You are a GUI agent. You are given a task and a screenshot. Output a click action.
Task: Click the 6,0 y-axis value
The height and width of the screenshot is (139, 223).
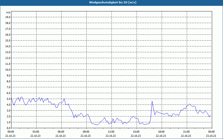coord(9,93)
